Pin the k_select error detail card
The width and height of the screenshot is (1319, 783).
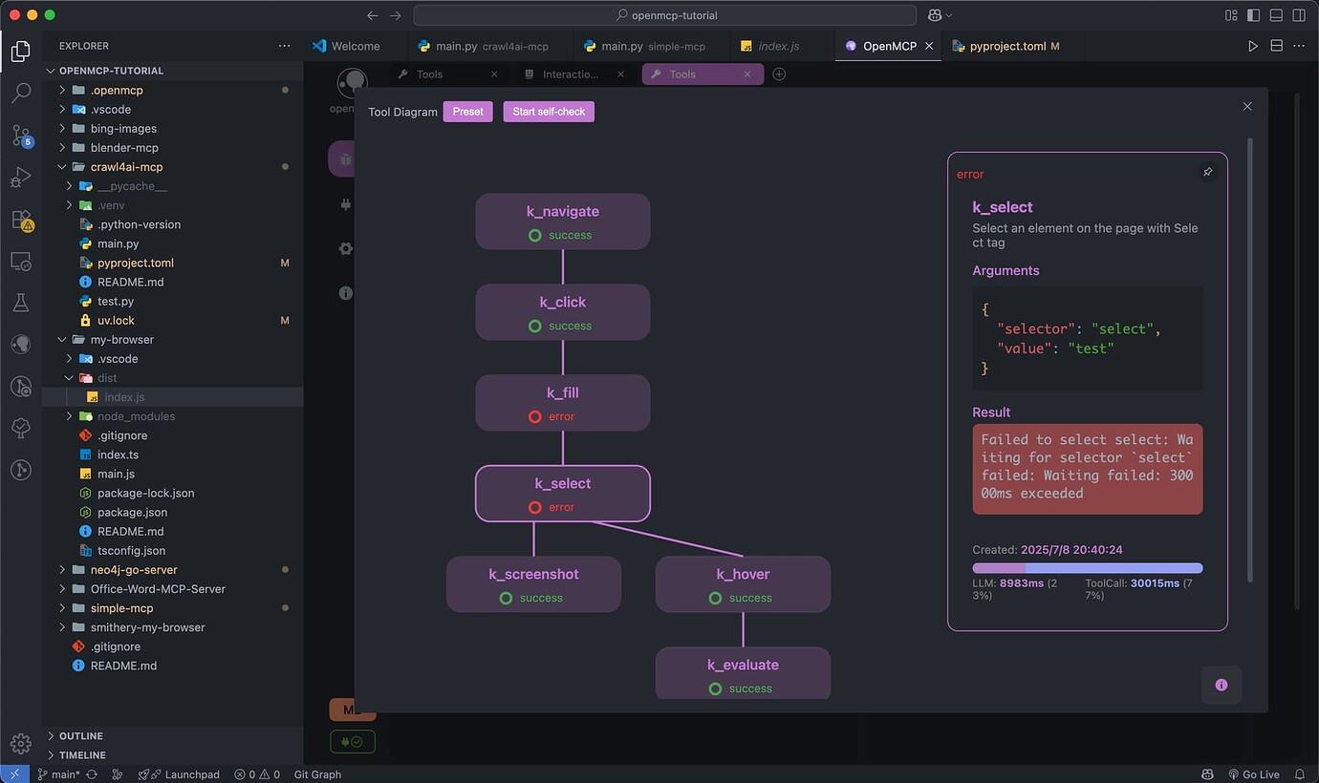1208,172
